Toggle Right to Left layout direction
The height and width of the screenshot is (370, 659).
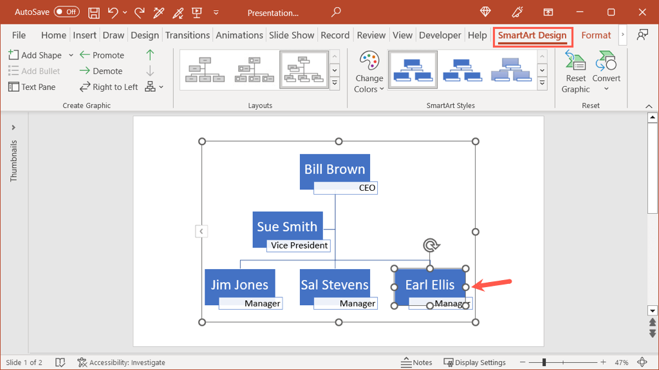[x=109, y=87]
